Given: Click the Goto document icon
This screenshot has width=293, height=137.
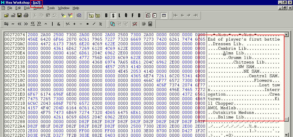Looking at the screenshot, I should [x=79, y=15].
